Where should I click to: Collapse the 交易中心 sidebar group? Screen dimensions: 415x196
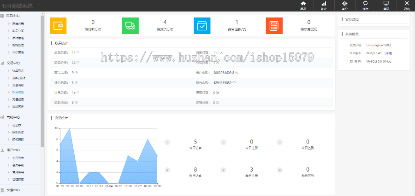[x=13, y=63]
